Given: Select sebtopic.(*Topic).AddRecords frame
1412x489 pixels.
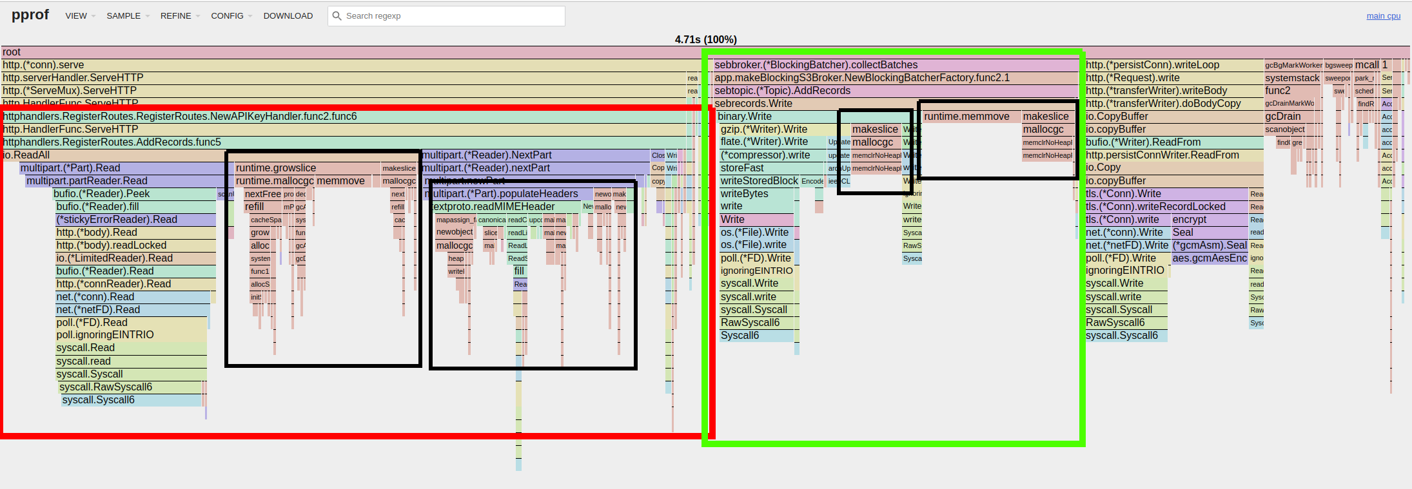Looking at the screenshot, I should pos(896,91).
